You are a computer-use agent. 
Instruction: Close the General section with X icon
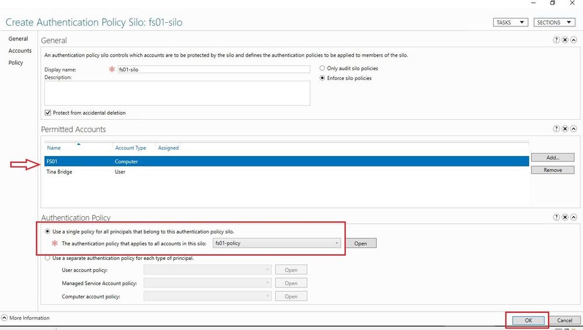(x=565, y=40)
